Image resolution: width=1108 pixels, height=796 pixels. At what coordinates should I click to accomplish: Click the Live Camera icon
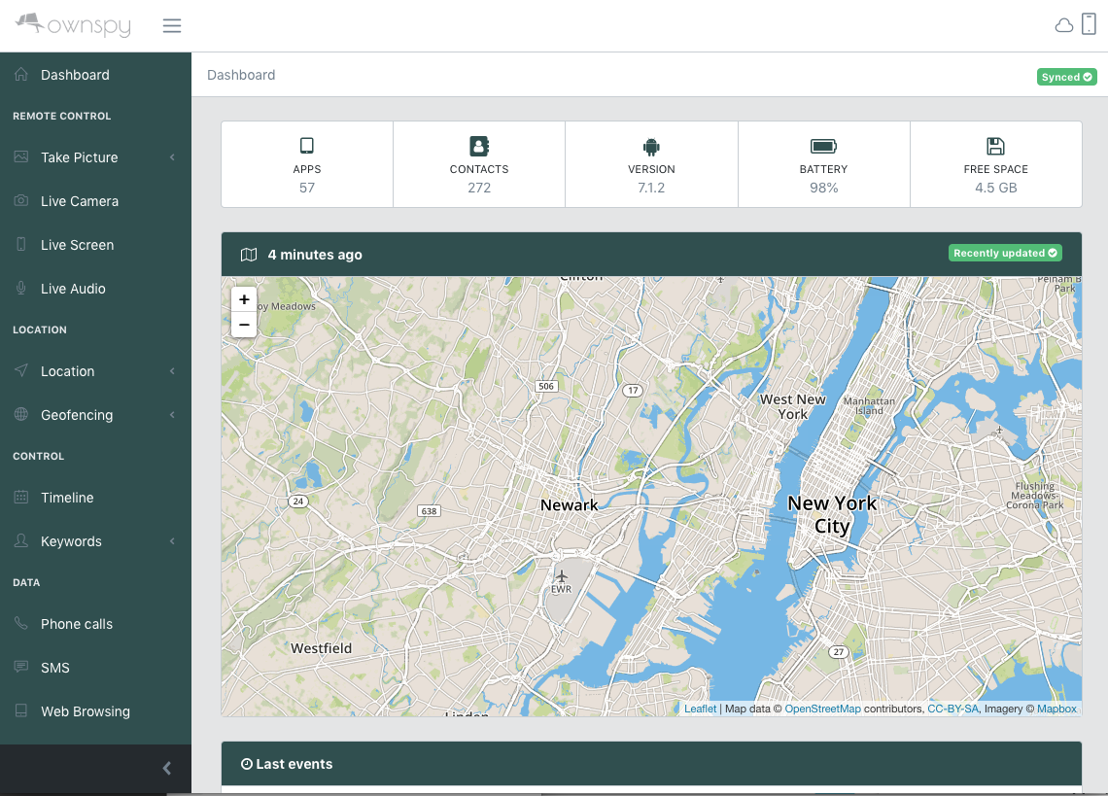[21, 201]
